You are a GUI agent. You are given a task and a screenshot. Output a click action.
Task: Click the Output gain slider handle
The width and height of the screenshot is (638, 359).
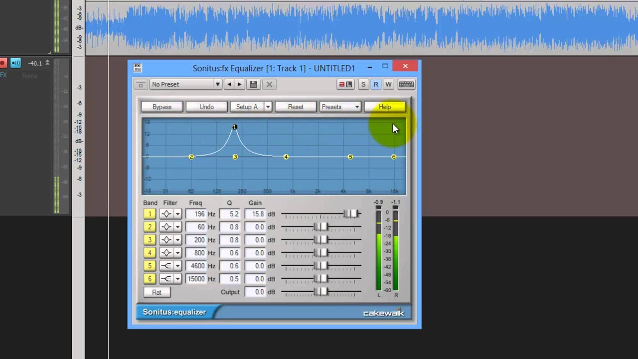pyautogui.click(x=321, y=292)
